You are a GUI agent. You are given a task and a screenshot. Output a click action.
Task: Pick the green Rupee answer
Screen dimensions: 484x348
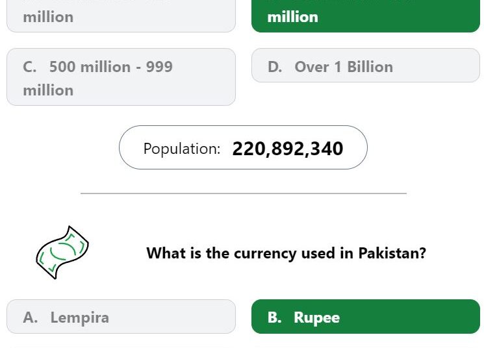coord(366,316)
